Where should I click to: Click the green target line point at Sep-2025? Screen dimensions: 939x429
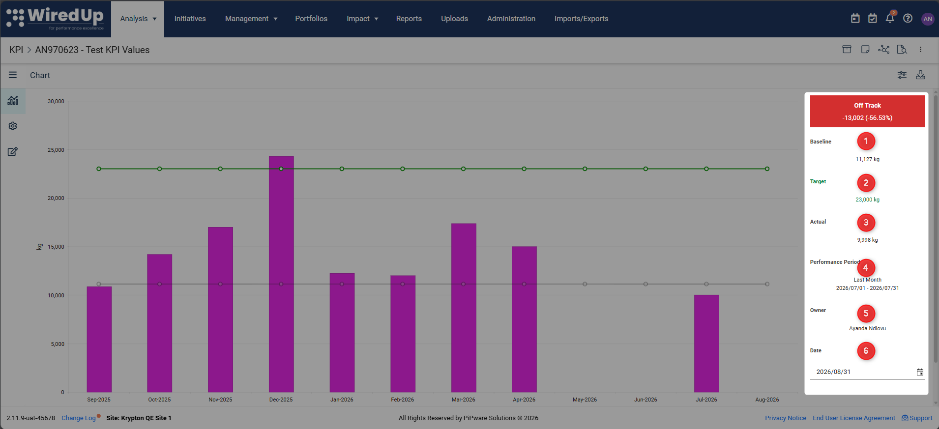(99, 169)
